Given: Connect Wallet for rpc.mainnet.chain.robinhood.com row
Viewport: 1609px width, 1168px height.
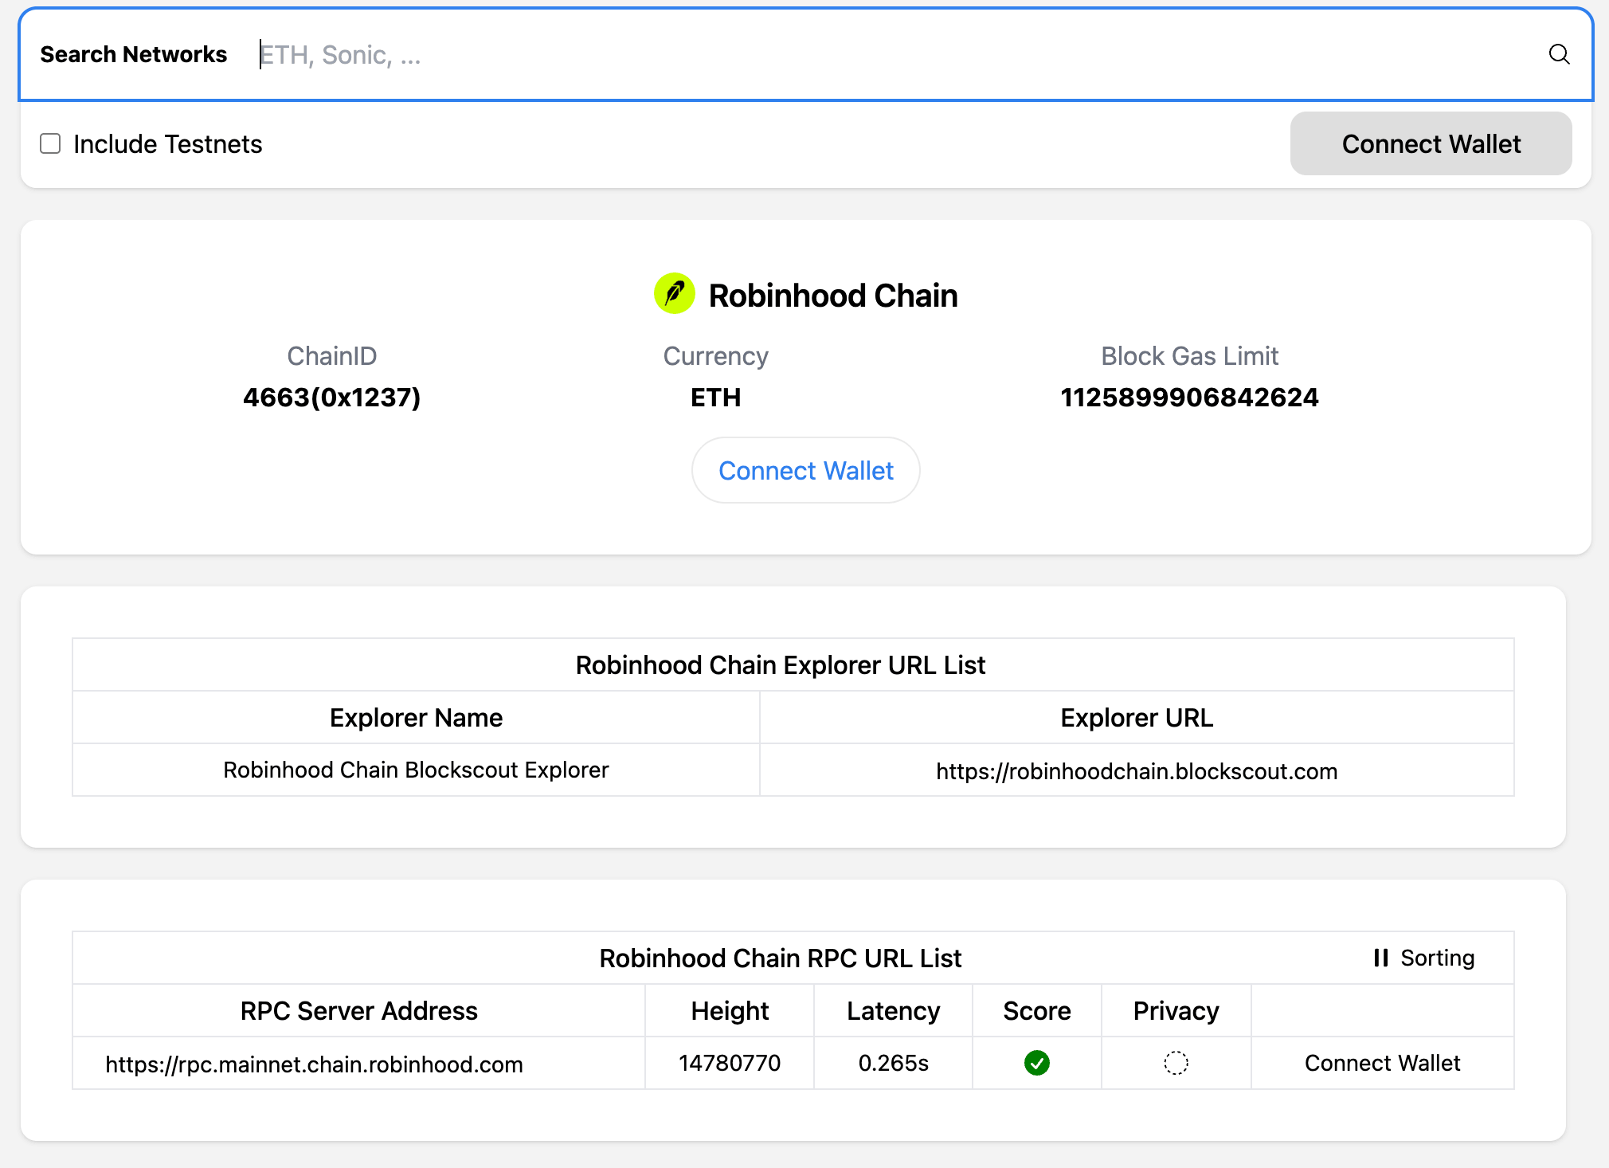Looking at the screenshot, I should (1382, 1063).
